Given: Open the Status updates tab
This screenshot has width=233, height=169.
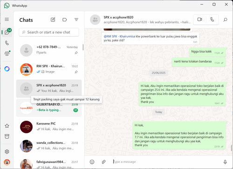Looking at the screenshot, I should click(x=7, y=53).
